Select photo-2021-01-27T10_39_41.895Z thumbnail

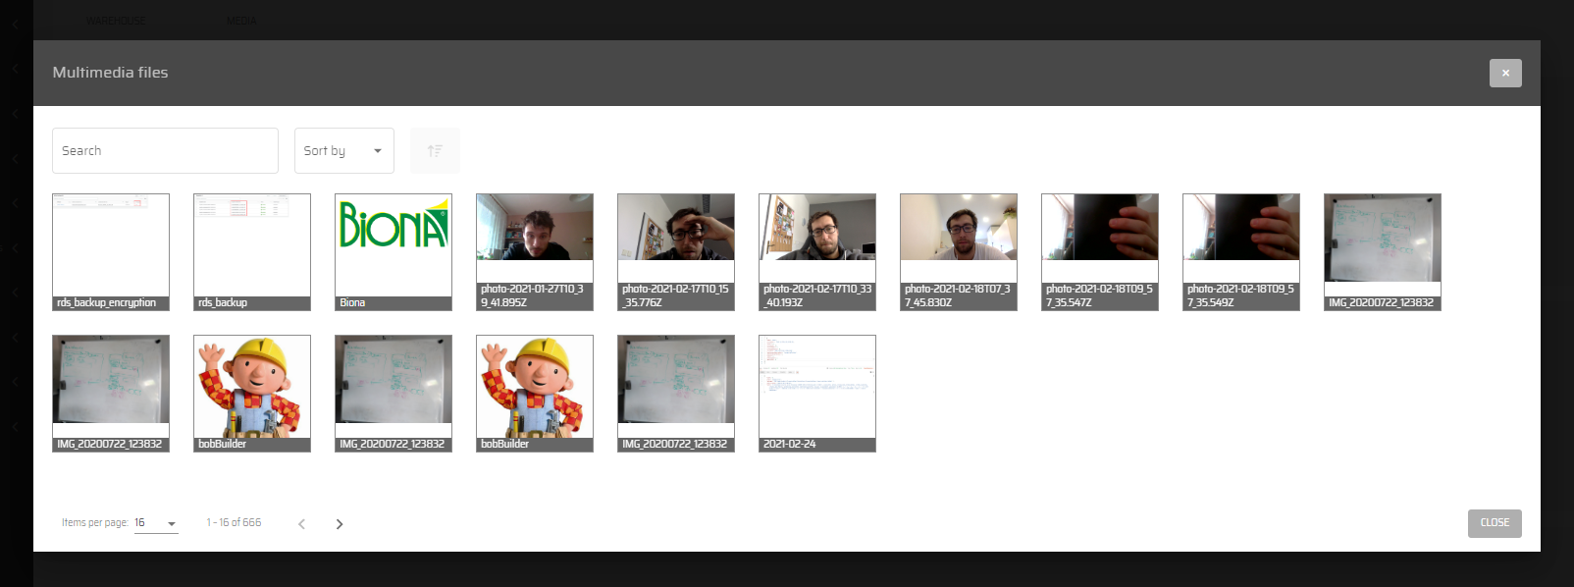(535, 251)
